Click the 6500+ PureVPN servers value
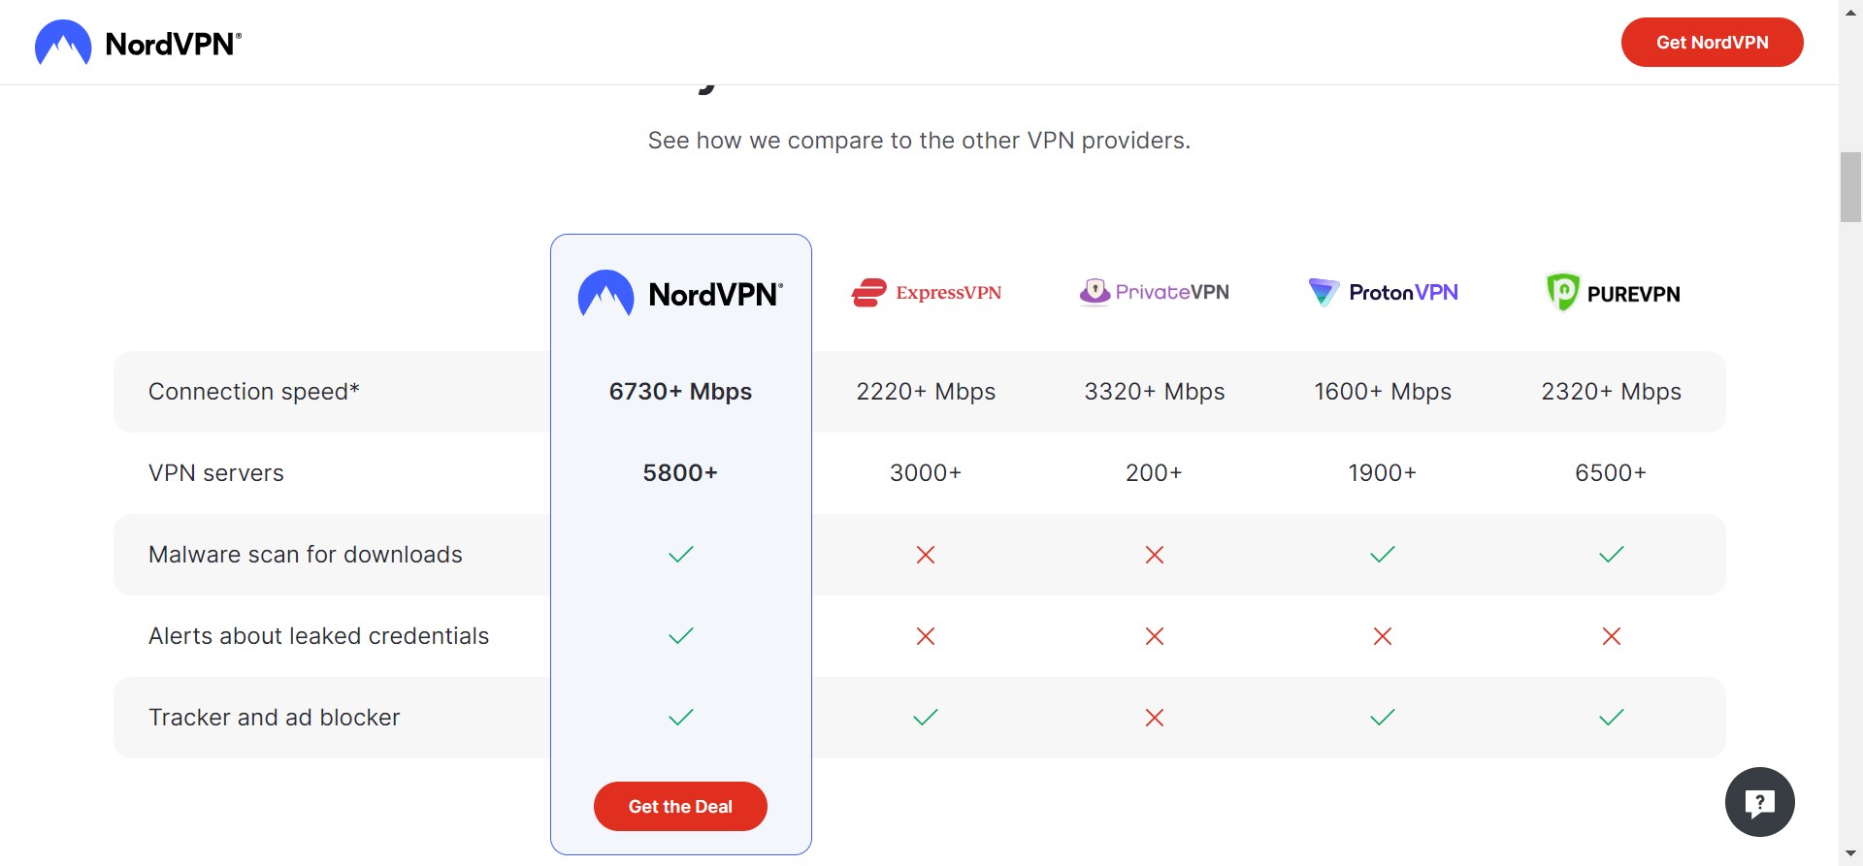The width and height of the screenshot is (1863, 866). tap(1611, 473)
